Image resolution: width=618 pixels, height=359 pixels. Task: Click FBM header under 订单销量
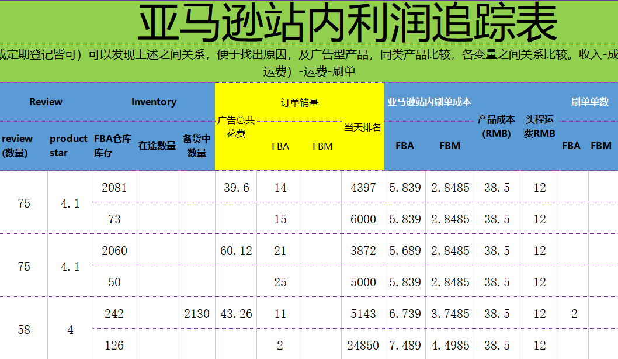[x=322, y=146]
